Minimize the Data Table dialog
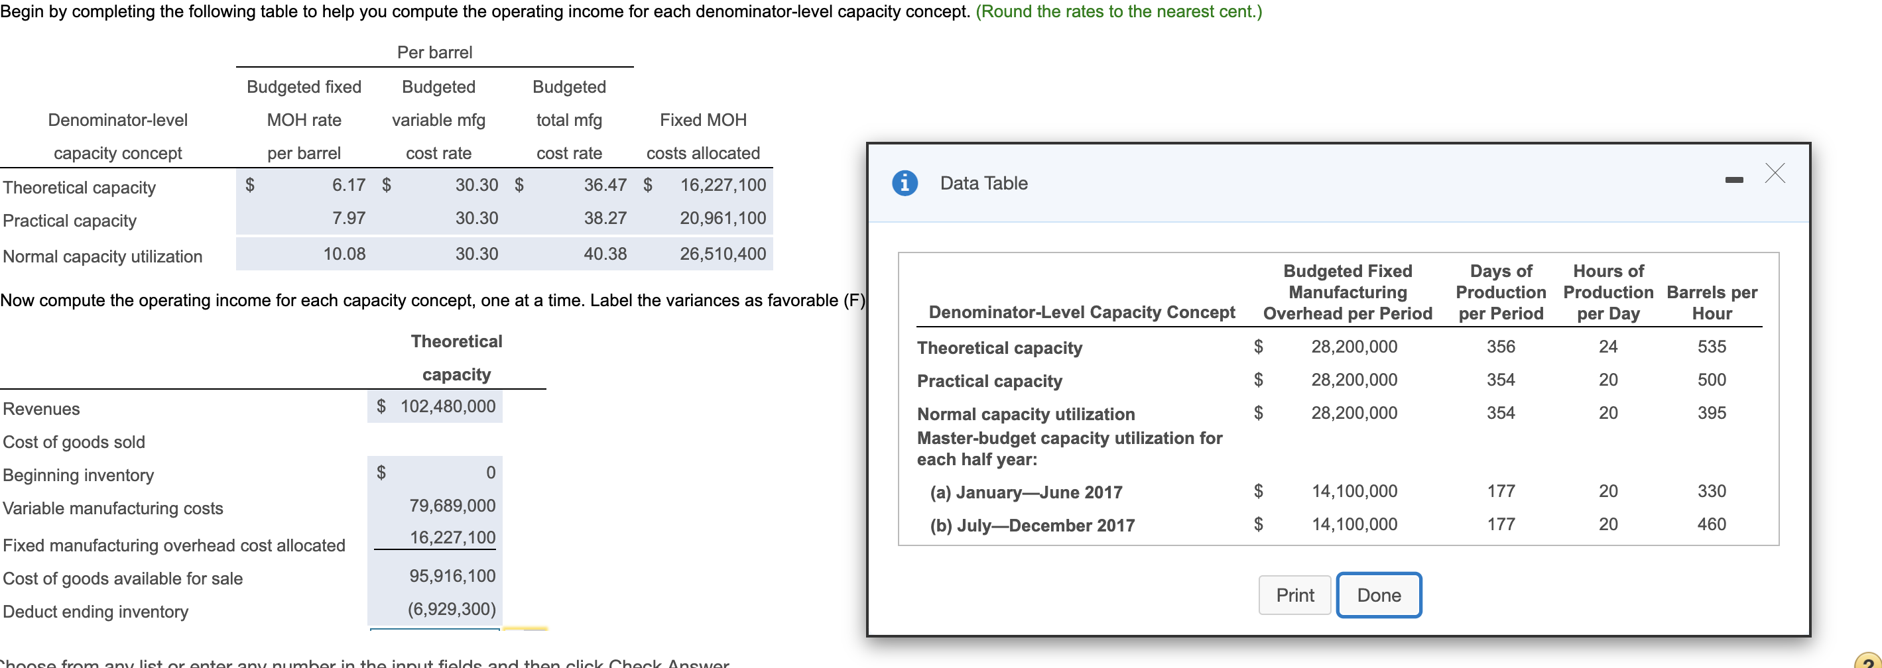Screen dimensions: 1882x668 tap(1733, 180)
